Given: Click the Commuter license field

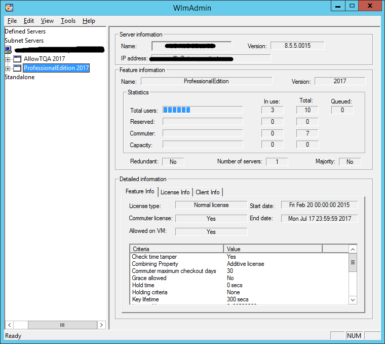Looking at the screenshot, I should pyautogui.click(x=211, y=218).
